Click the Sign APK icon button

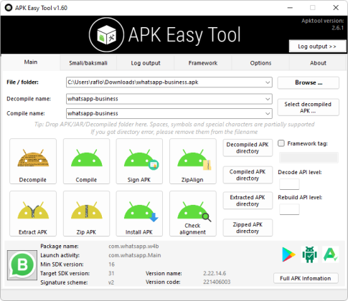pos(139,161)
